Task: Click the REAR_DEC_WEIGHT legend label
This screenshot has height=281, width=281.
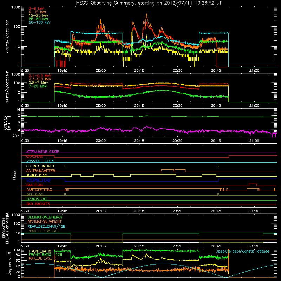Action: pyautogui.click(x=43, y=231)
